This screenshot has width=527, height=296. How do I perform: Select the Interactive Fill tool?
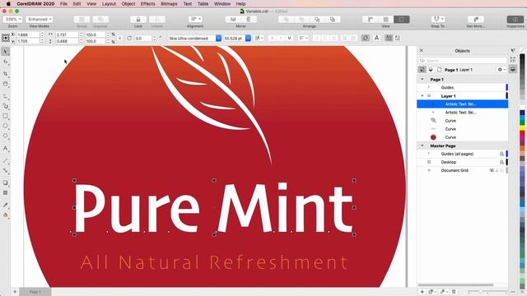tap(5, 215)
